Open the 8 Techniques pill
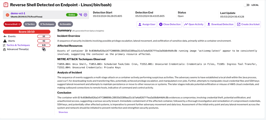266x120 pixels. (x=47, y=24)
